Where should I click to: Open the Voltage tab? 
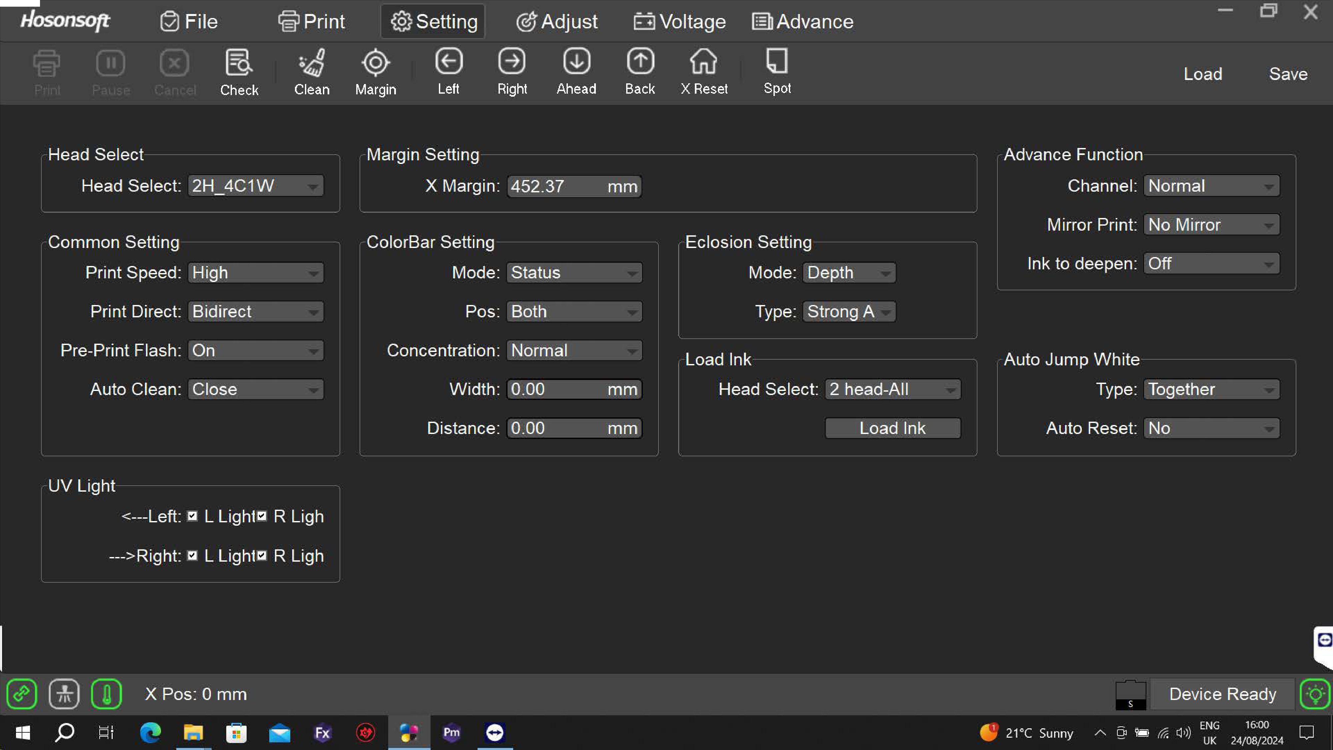[679, 22]
